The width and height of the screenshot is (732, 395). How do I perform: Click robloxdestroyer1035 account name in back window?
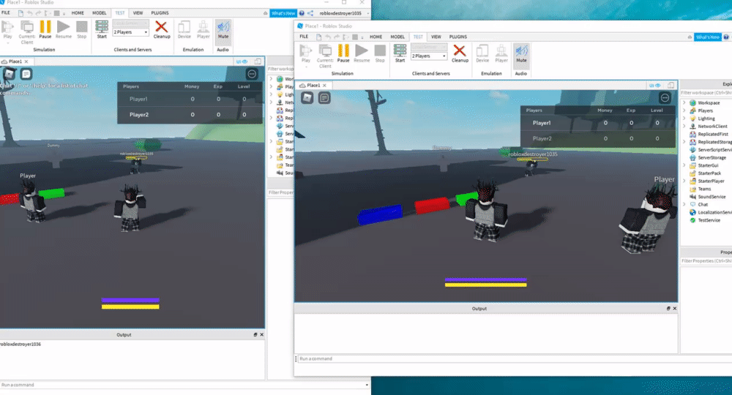pos(340,13)
